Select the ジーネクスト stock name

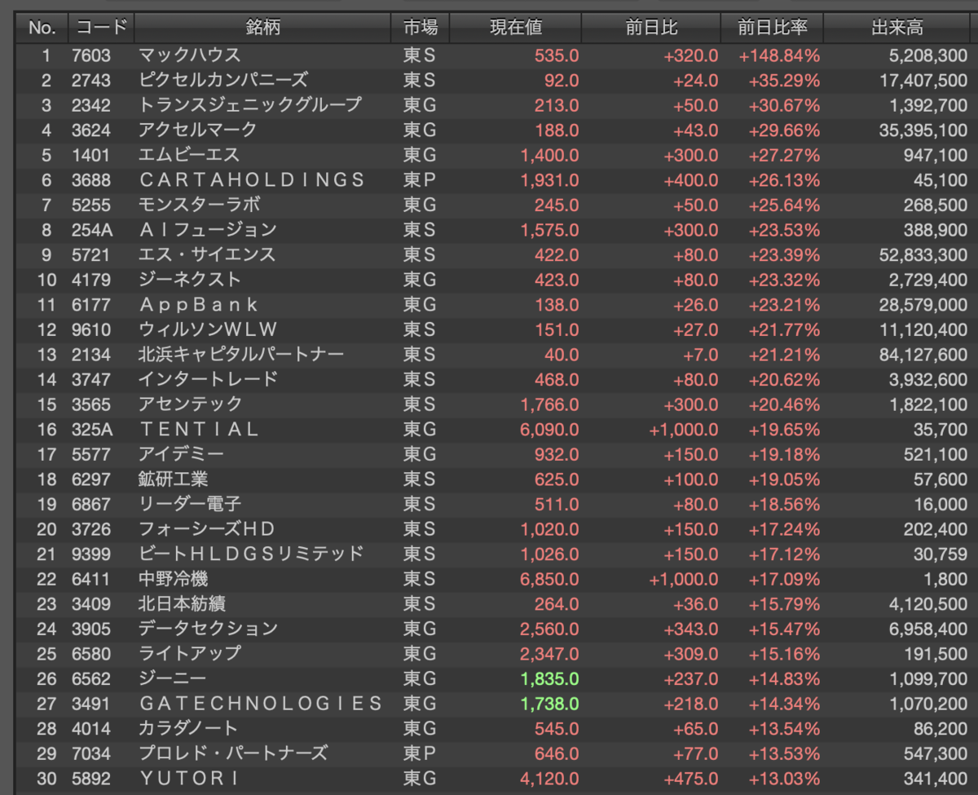(x=190, y=280)
